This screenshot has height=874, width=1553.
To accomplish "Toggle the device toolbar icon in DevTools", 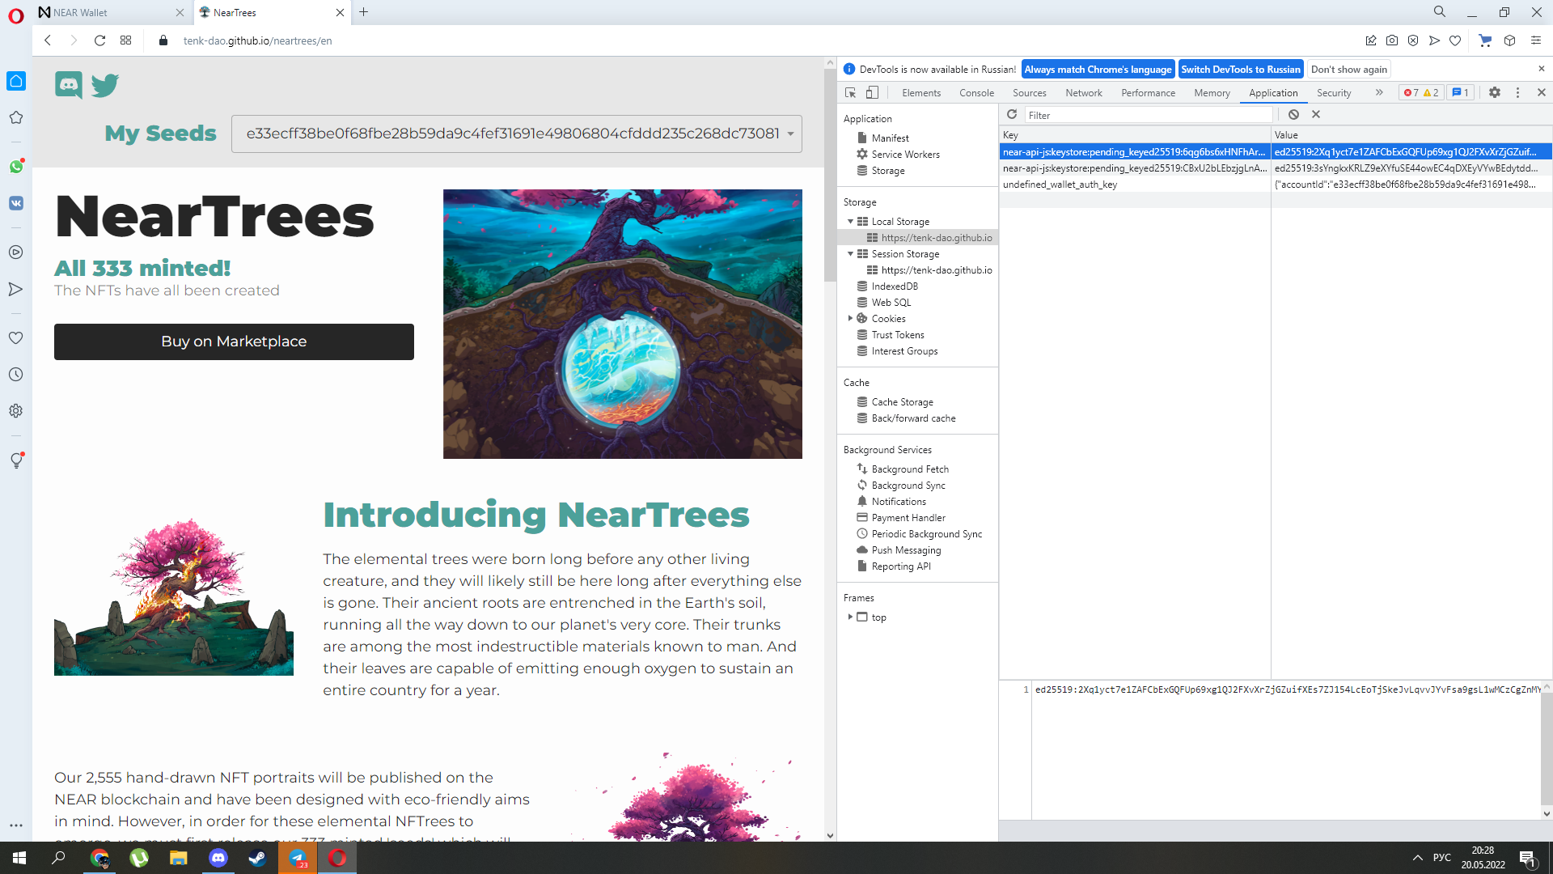I will click(872, 92).
